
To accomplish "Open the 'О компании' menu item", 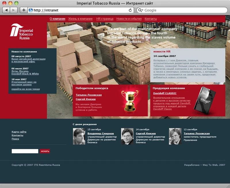I will [x=57, y=19].
